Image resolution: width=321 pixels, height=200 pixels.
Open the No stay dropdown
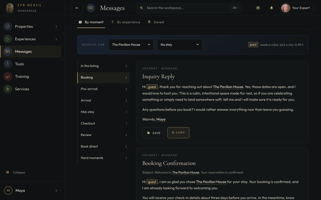pos(180,45)
